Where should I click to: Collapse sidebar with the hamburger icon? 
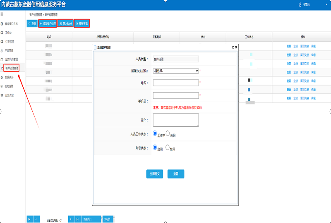pyautogui.click(x=2, y=14)
